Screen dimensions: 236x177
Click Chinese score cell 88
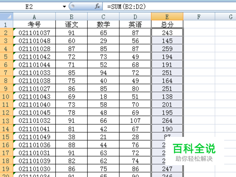[72, 144]
